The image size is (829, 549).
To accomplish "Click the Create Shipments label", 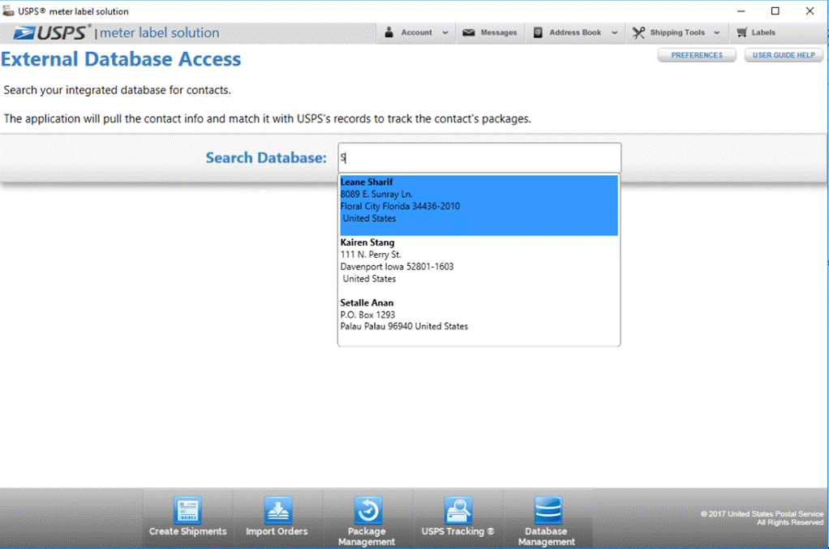I will pos(187,531).
